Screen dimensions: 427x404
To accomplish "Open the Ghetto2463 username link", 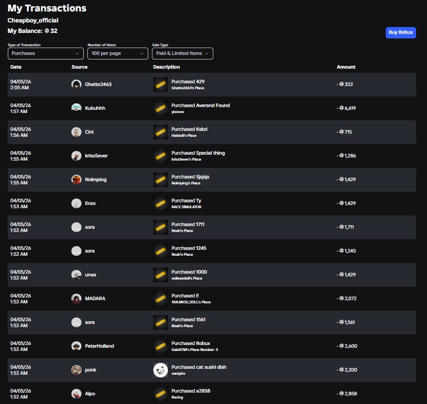I will point(98,84).
